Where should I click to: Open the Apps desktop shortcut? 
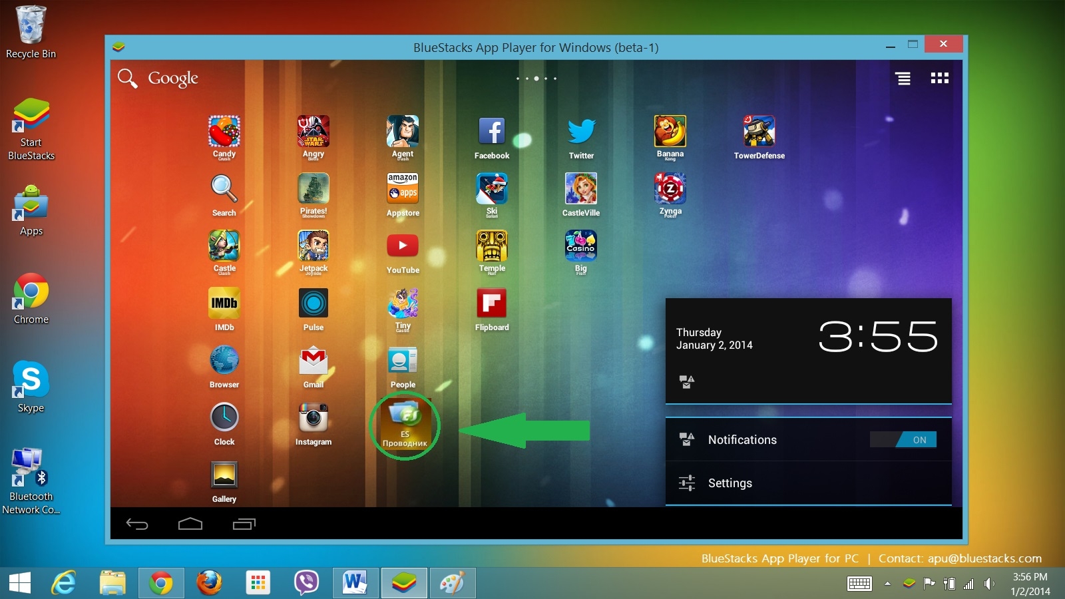[x=31, y=210]
